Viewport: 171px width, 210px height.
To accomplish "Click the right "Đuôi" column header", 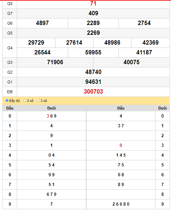I will [162, 108].
